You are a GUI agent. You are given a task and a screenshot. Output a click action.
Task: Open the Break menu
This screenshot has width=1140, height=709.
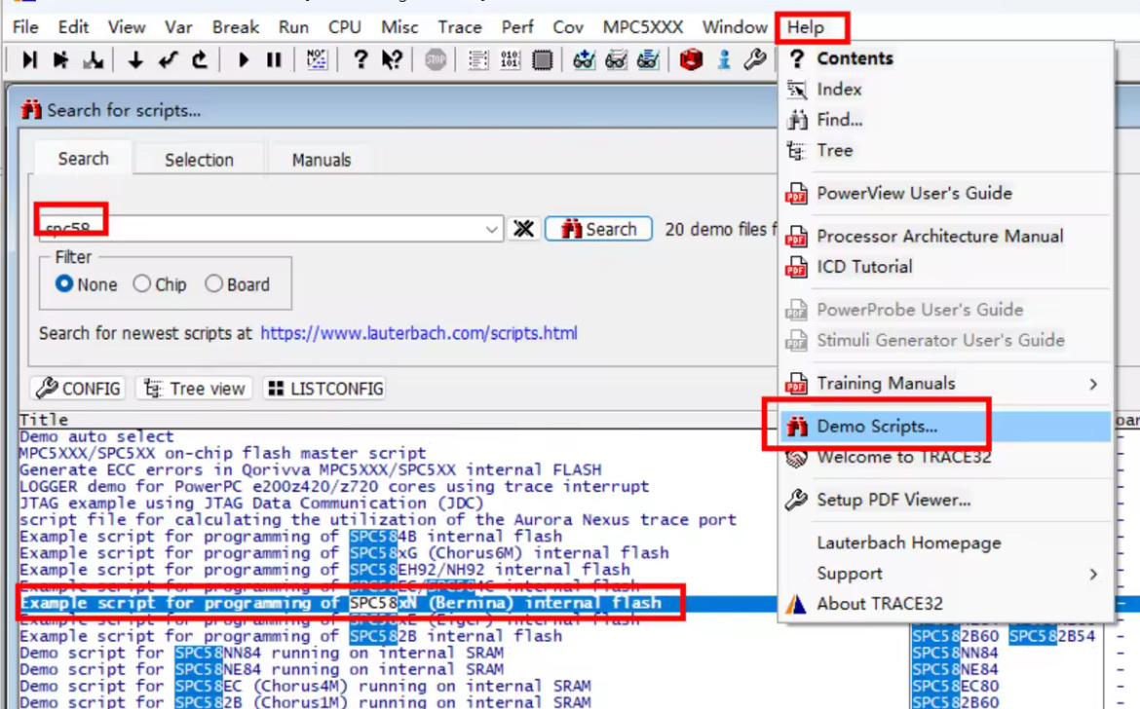point(236,27)
